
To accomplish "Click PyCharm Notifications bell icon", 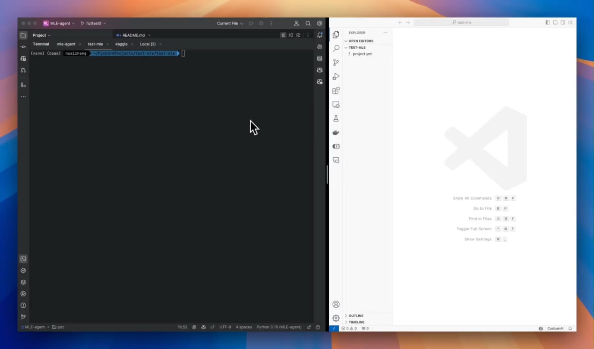I will tap(319, 35).
